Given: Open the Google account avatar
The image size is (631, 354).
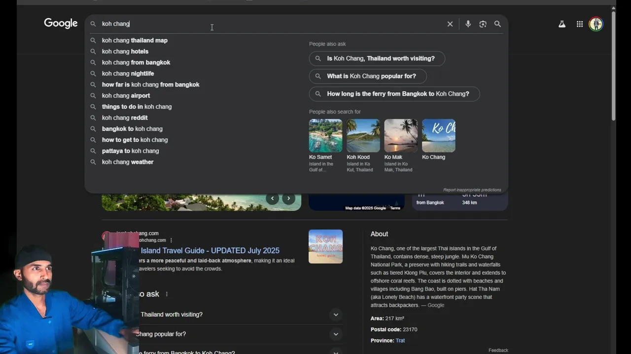Looking at the screenshot, I should click(596, 24).
